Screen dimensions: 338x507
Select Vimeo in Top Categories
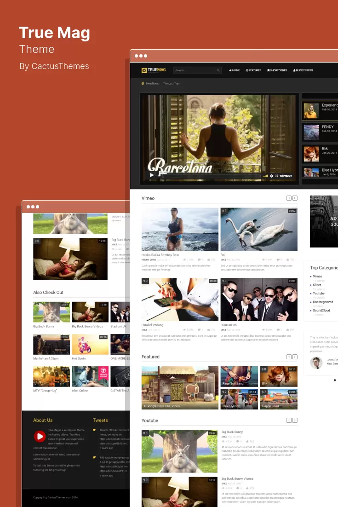coord(317,277)
